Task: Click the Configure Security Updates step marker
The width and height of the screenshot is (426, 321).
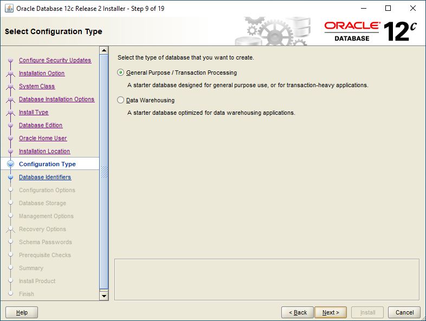Action: [11, 60]
